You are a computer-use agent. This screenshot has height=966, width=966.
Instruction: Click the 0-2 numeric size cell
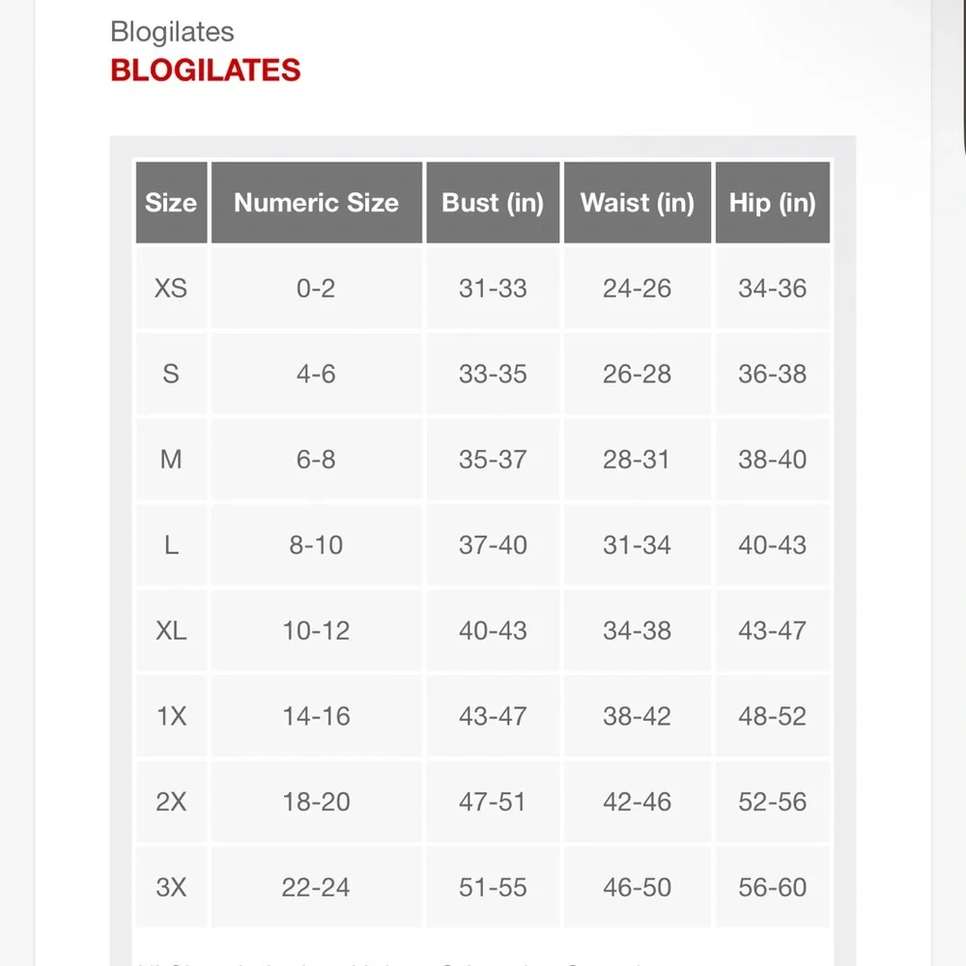[316, 288]
